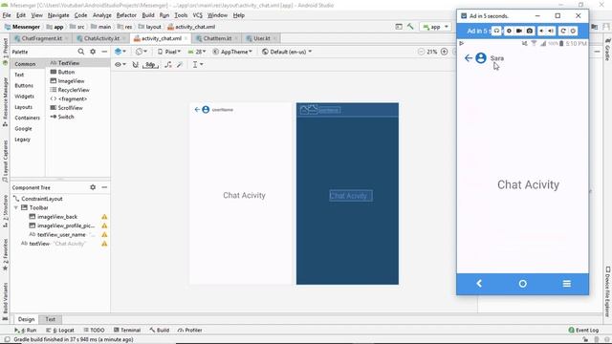612x344 pixels.
Task: Select the Layouts palette category
Action: pyautogui.click(x=23, y=107)
